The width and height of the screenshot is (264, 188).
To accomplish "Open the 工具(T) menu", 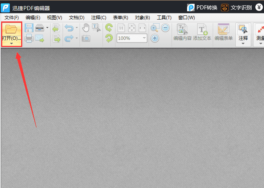I will coord(164,18).
